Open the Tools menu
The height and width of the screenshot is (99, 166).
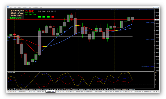click(30, 7)
